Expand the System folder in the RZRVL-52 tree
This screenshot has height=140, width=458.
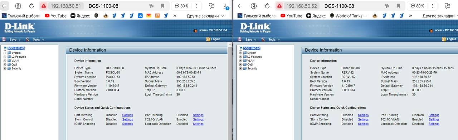241,53
